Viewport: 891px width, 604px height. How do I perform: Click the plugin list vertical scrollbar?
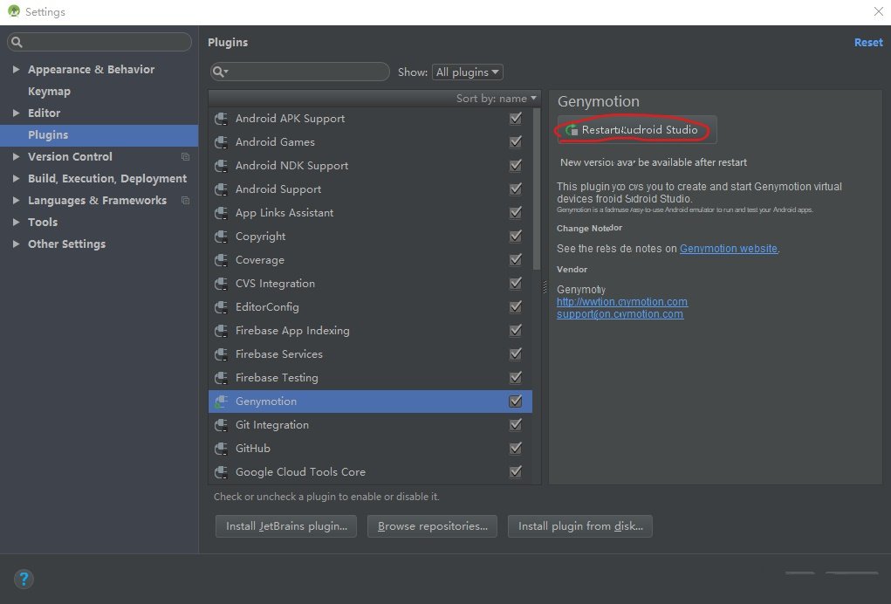coord(537,189)
